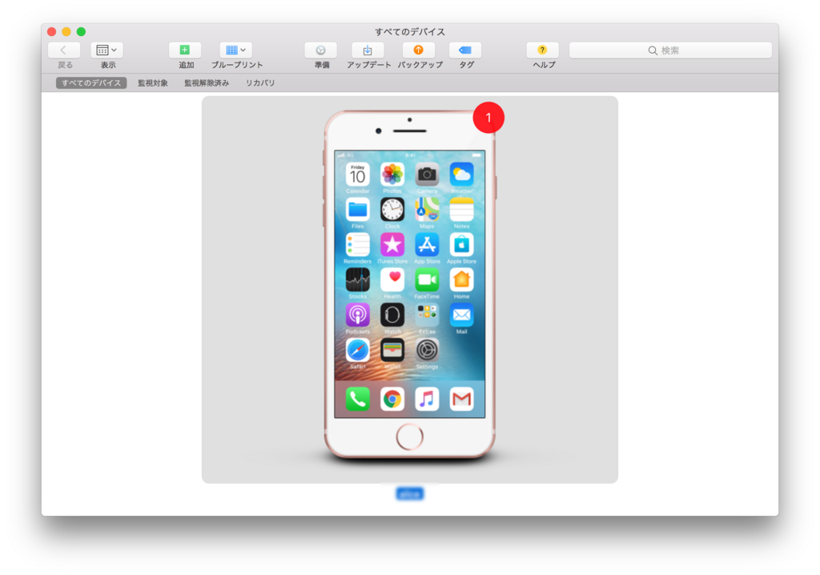
Task: Open the ブループリント dropdown
Action: pyautogui.click(x=236, y=50)
